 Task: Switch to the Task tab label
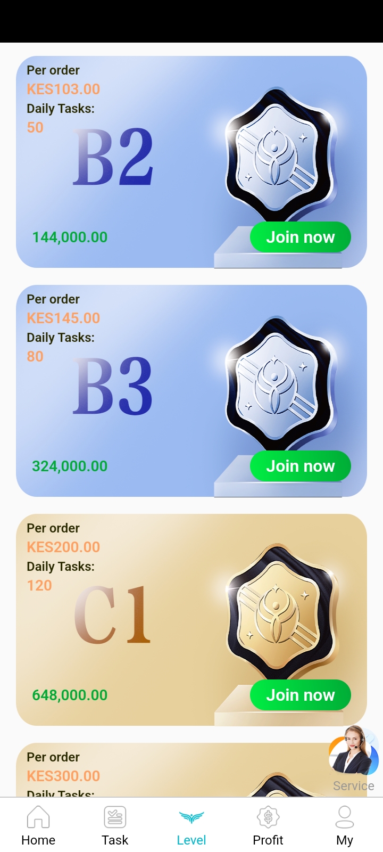click(x=115, y=840)
